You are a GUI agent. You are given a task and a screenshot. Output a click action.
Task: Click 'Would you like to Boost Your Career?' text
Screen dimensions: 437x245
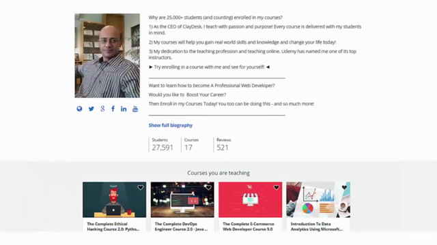[x=187, y=95]
